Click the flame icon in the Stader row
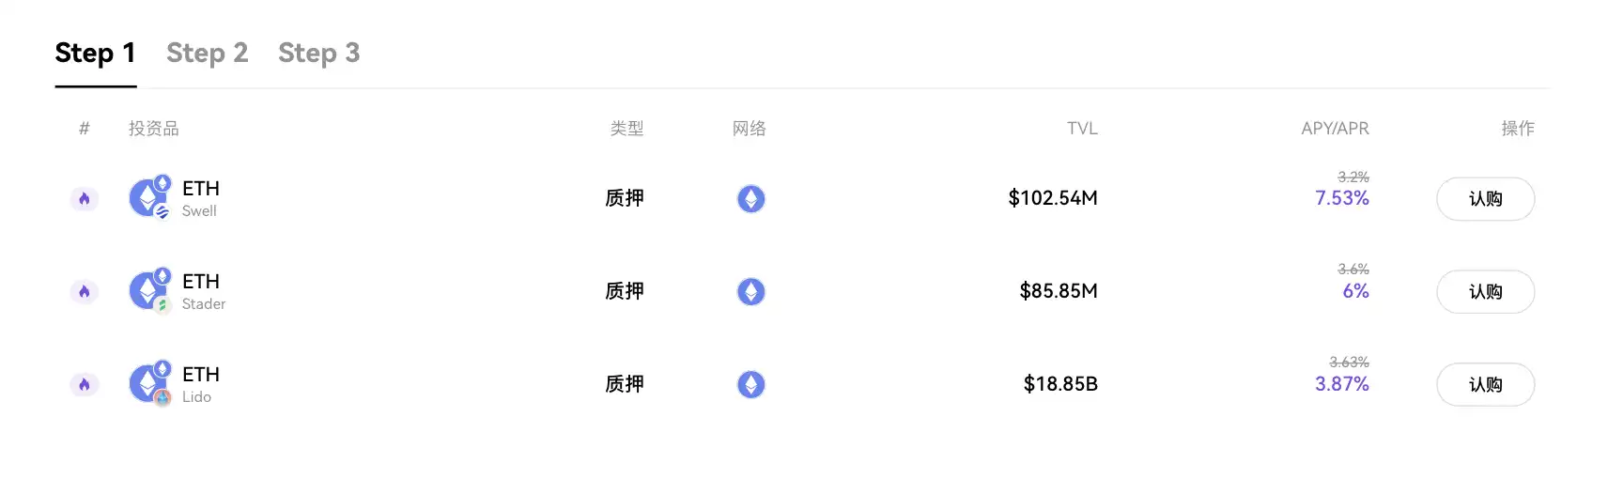The width and height of the screenshot is (1608, 494). click(85, 291)
